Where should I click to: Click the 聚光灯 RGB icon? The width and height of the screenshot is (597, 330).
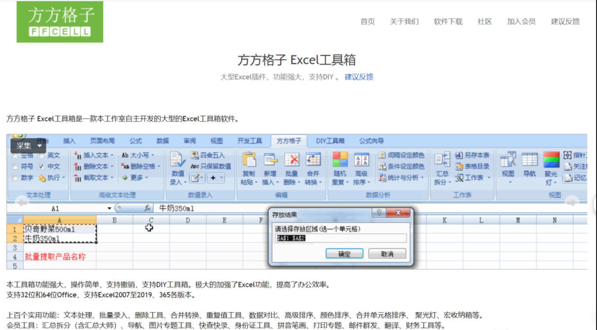tap(551, 159)
